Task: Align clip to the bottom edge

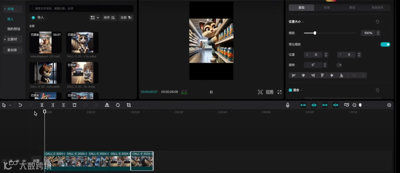Action: coord(341,75)
